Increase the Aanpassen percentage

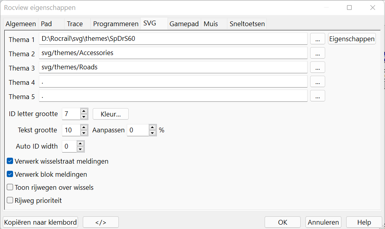point(152,127)
